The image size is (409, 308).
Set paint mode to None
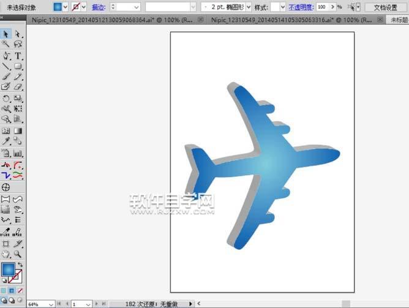click(x=20, y=290)
